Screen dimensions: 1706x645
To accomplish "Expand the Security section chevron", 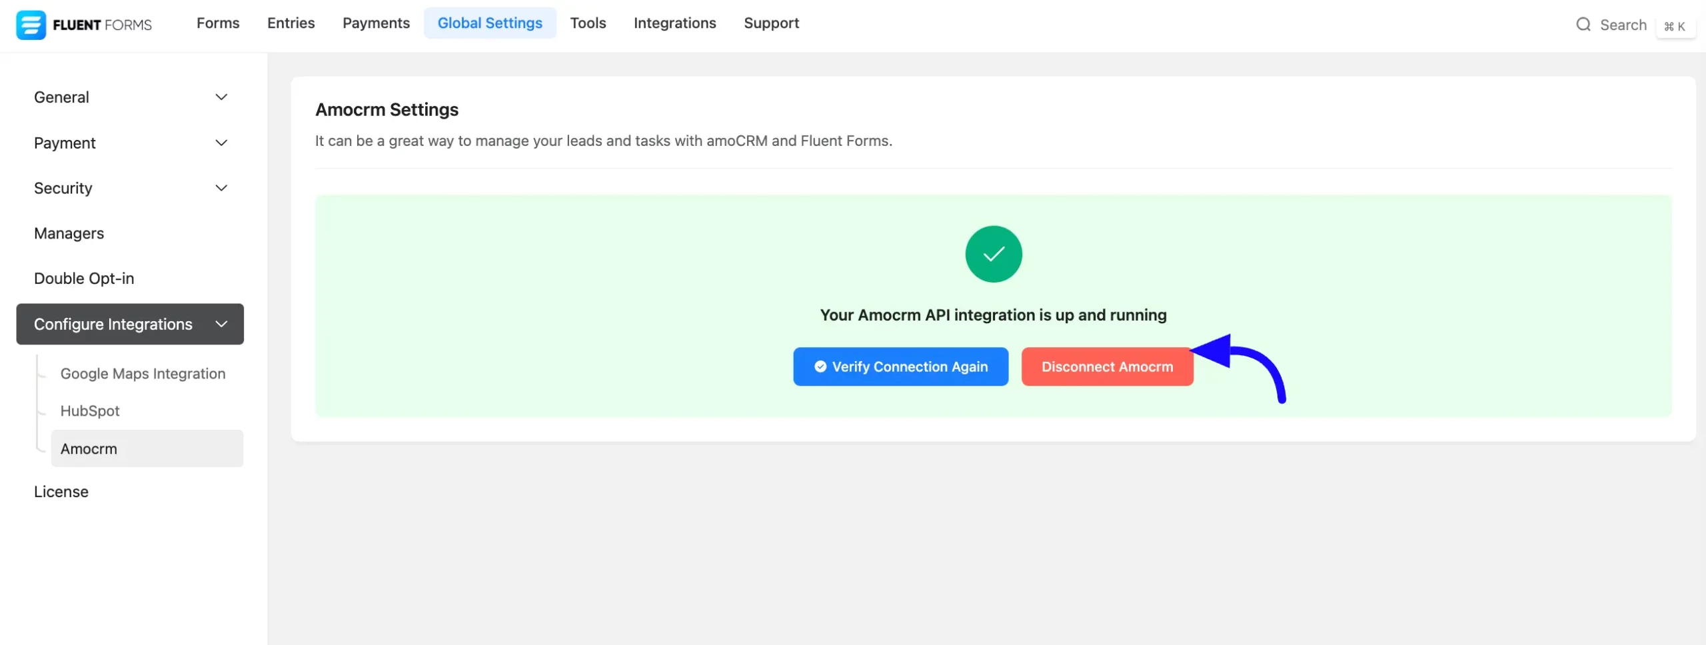I will 221,188.
